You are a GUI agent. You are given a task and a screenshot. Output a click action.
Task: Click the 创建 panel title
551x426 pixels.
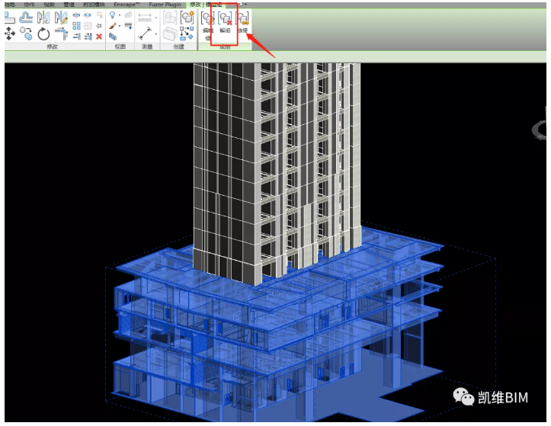tap(178, 46)
